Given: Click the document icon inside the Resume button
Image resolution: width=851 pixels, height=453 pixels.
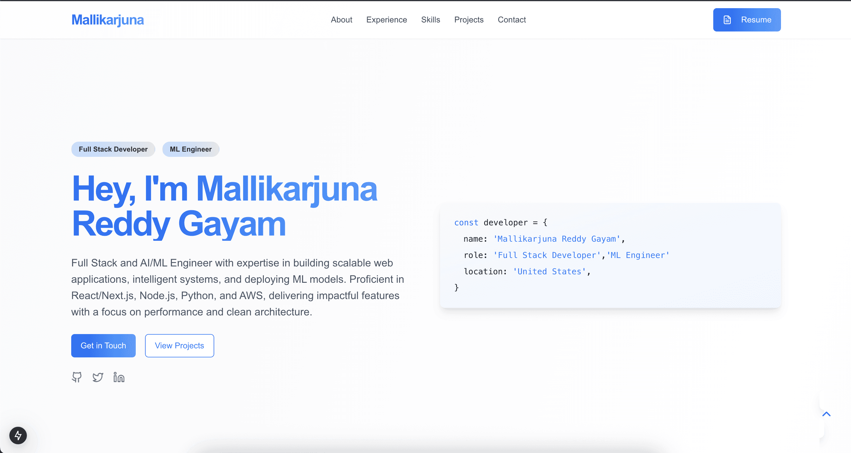Looking at the screenshot, I should tap(727, 20).
